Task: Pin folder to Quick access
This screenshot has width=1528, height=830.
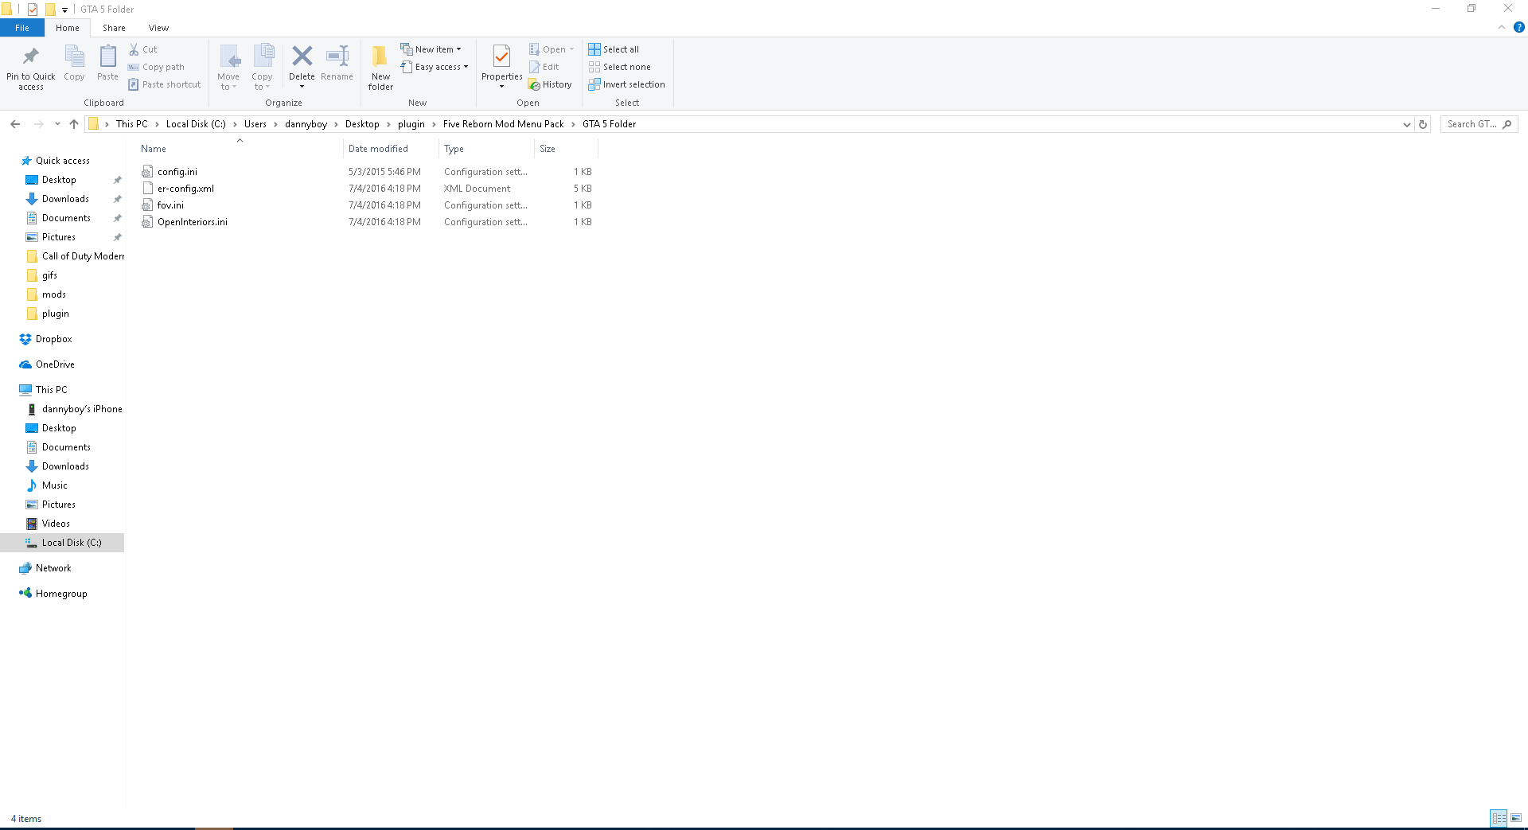Action: tap(31, 68)
